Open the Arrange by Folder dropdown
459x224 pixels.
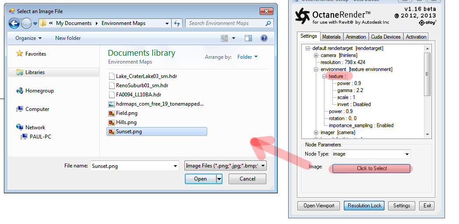coord(247,57)
